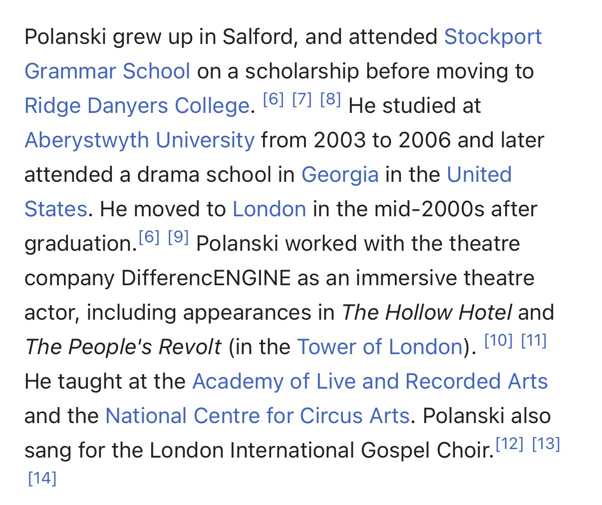Visit the United States link
This screenshot has width=602, height=505.
point(479,175)
